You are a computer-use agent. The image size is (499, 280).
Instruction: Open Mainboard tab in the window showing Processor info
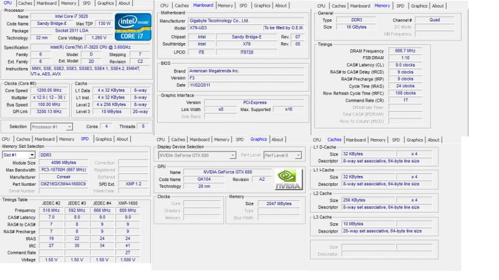coord(46,3)
